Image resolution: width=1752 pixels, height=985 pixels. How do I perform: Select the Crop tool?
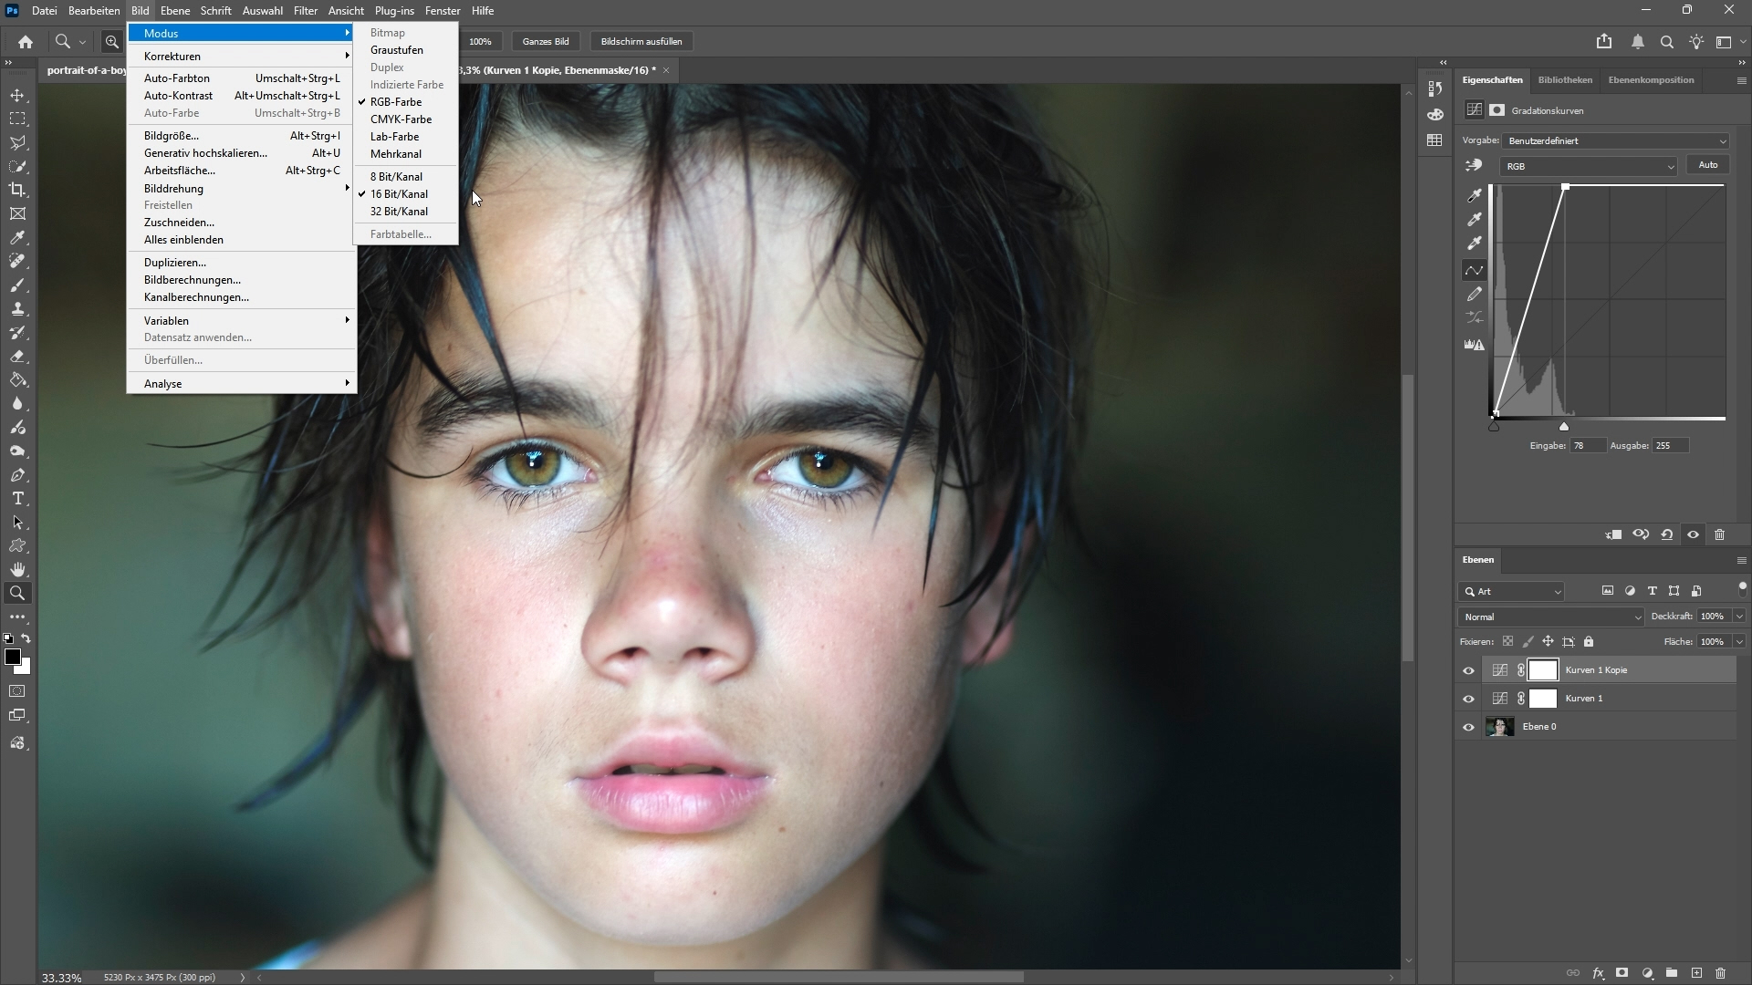click(17, 190)
